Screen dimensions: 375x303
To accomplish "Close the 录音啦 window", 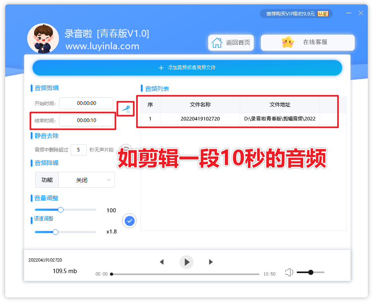I will (361, 13).
